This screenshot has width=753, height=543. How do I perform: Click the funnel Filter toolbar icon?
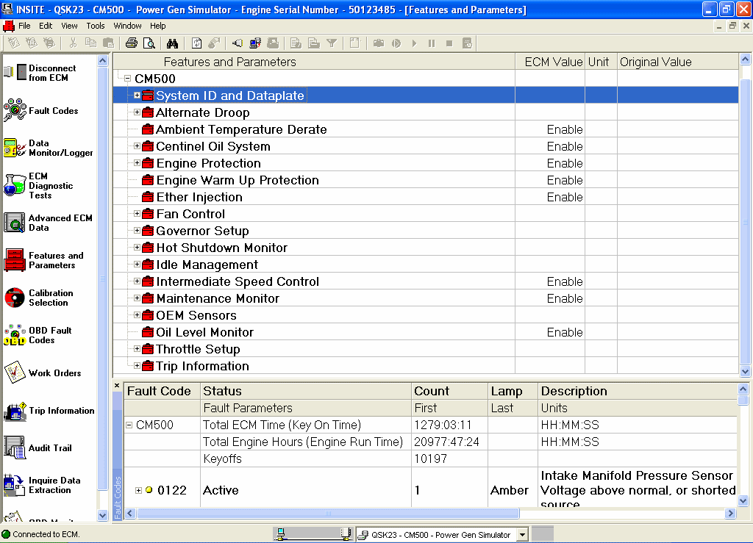332,43
